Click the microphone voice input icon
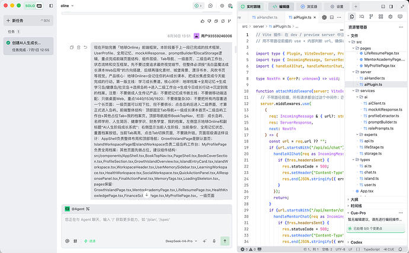Viewport: 409px width, 253px height. click(x=214, y=241)
